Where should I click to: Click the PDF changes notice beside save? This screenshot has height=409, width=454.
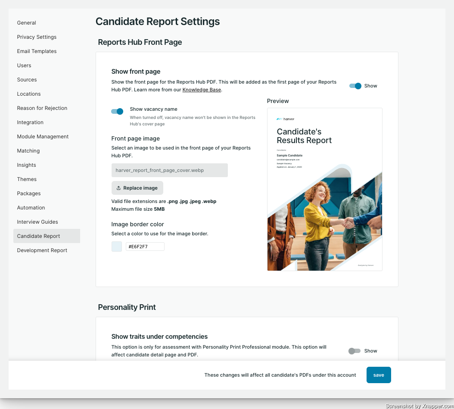coord(280,375)
